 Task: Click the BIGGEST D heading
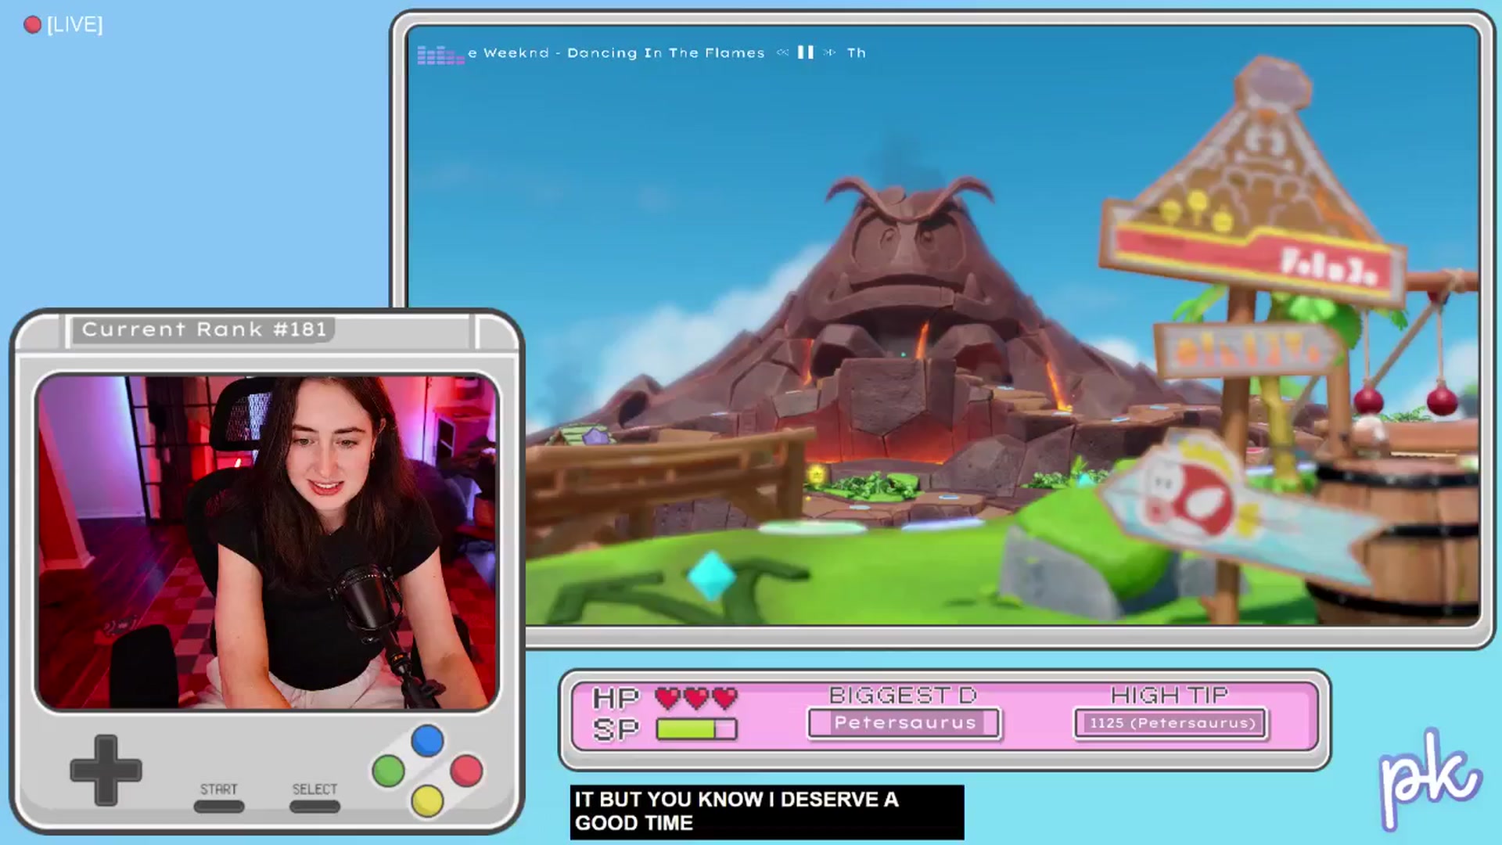click(904, 695)
